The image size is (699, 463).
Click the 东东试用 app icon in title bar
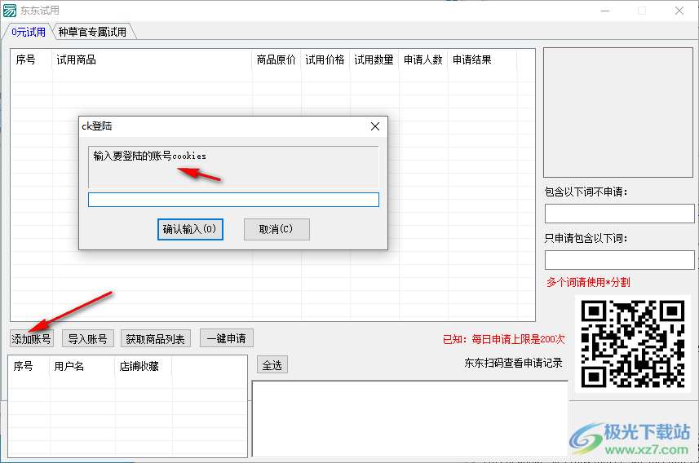10,11
